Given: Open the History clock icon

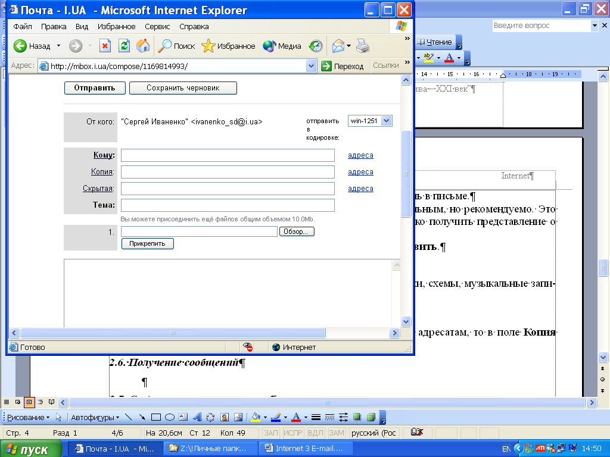Looking at the screenshot, I should pos(316,46).
